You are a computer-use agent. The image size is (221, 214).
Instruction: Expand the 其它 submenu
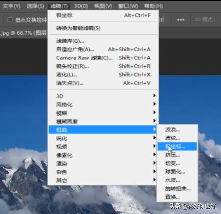click(103, 181)
